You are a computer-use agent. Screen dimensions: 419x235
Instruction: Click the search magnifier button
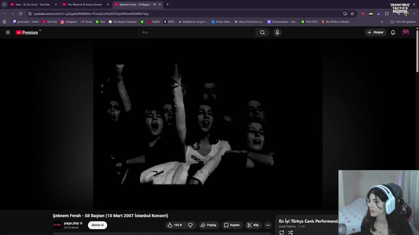point(263,32)
